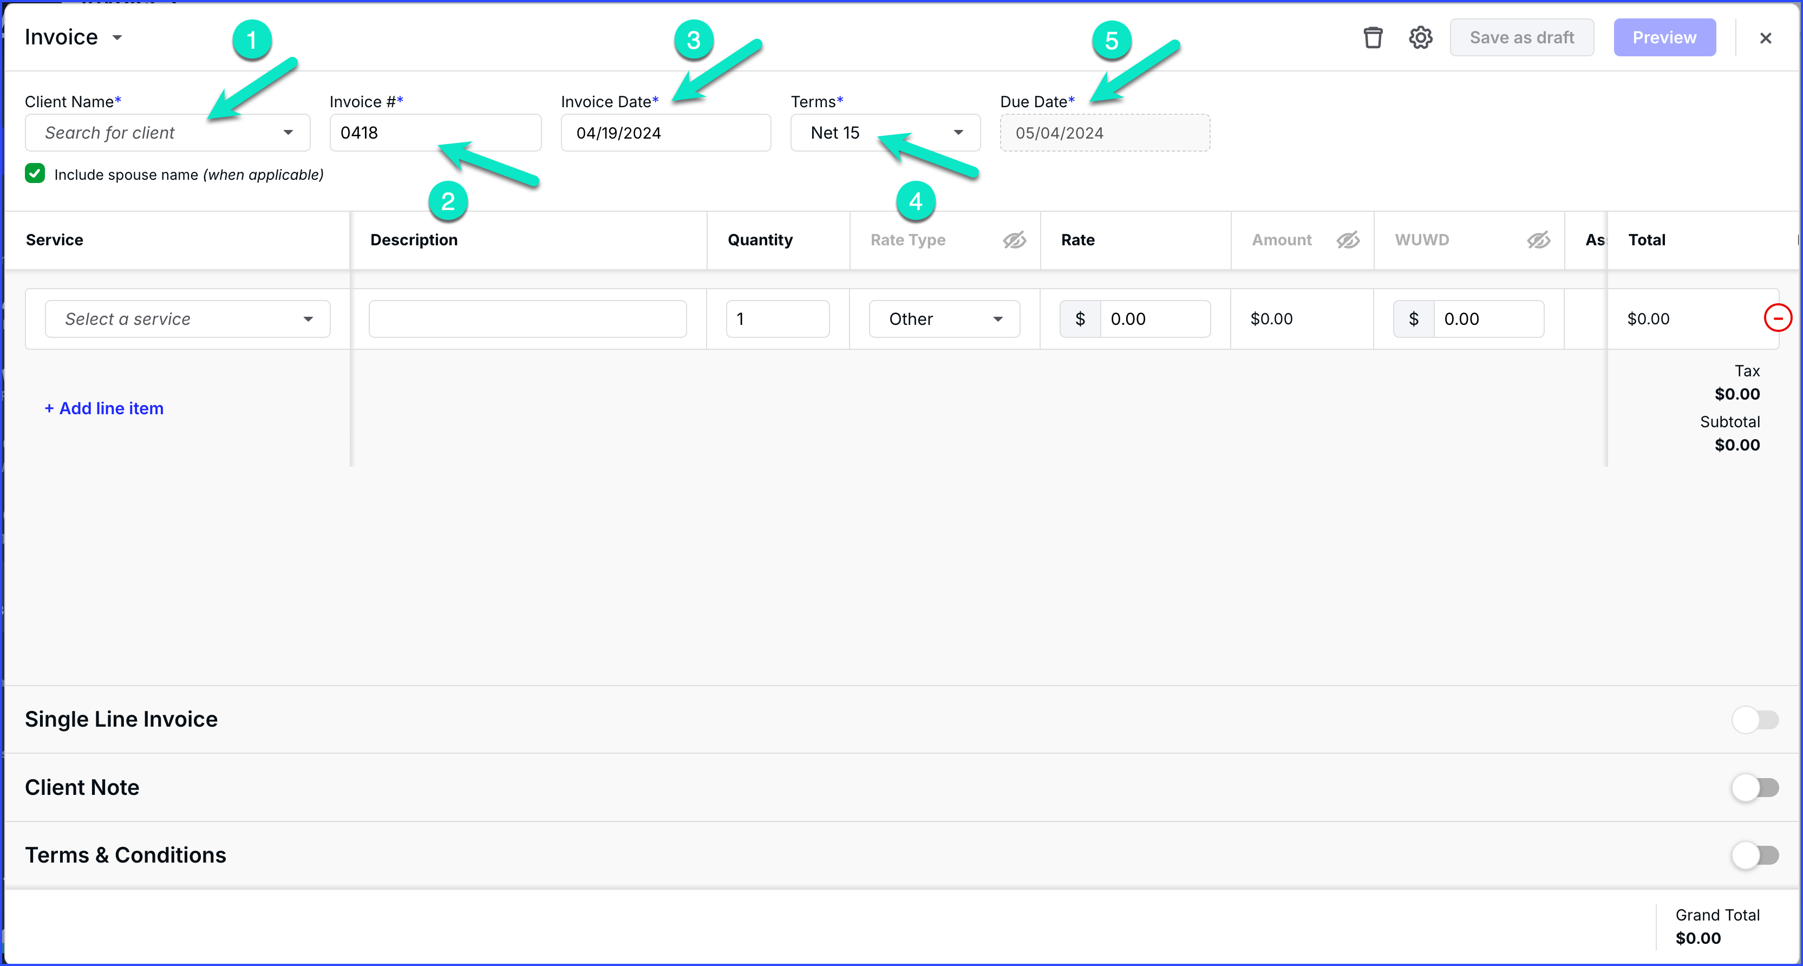This screenshot has height=966, width=1803.
Task: Click the trash delete invoice icon
Action: (x=1373, y=38)
